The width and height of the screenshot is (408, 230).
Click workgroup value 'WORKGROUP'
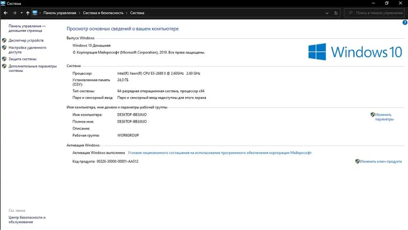[x=128, y=136]
